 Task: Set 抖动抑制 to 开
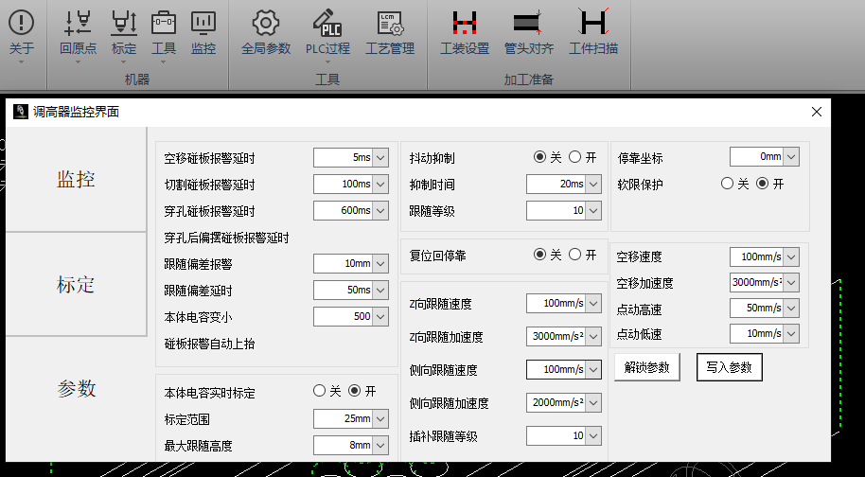coord(574,157)
